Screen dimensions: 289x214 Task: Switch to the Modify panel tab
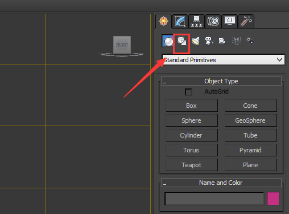(180, 21)
